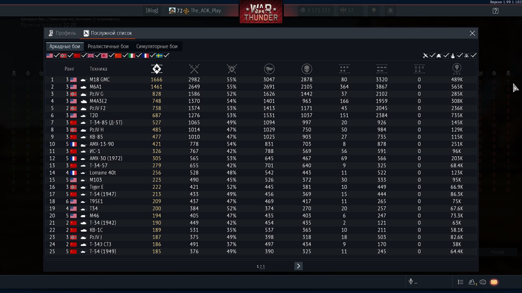Screen dimensions: 522x293
Task: Open page 3 of the service record
Action: click(x=263, y=267)
